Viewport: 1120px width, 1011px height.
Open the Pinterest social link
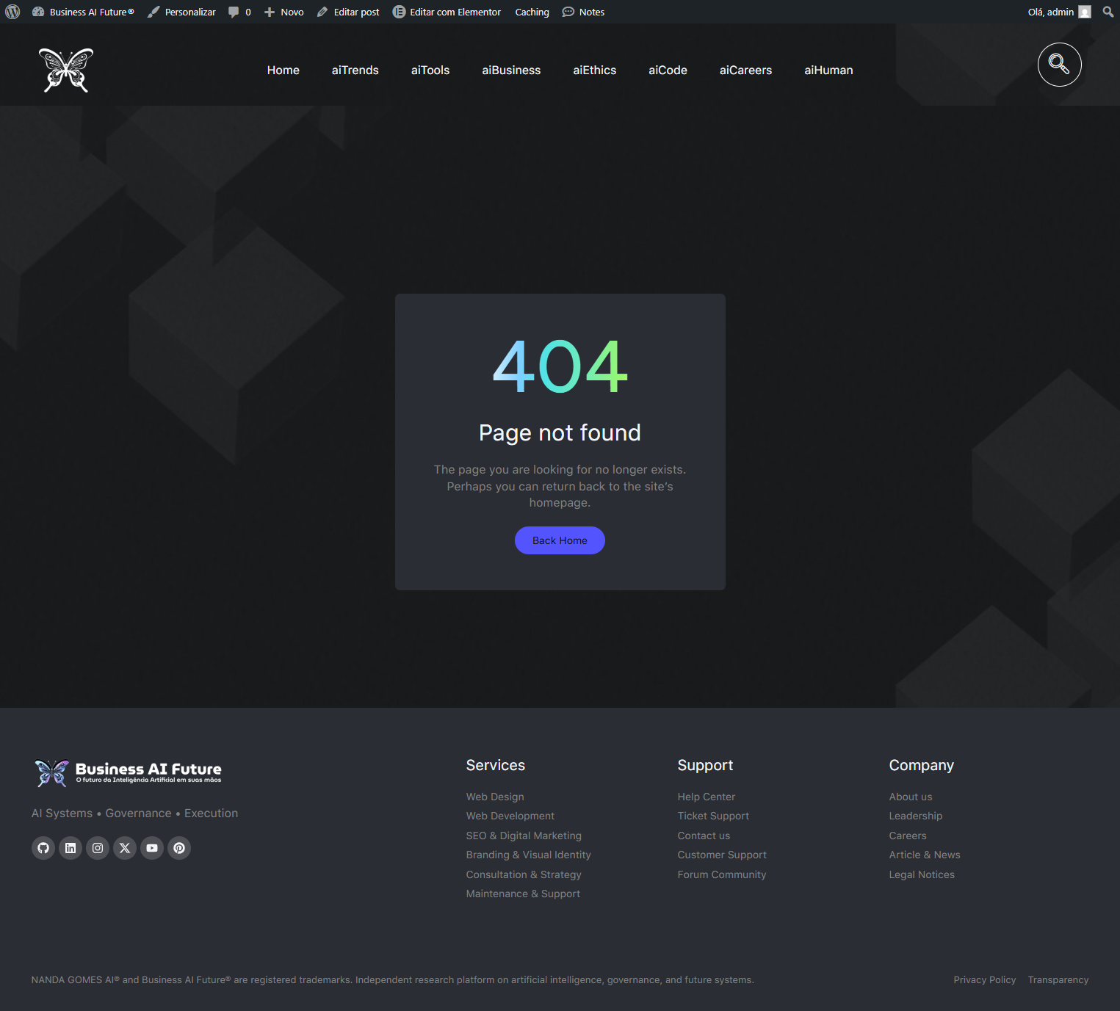click(x=179, y=848)
